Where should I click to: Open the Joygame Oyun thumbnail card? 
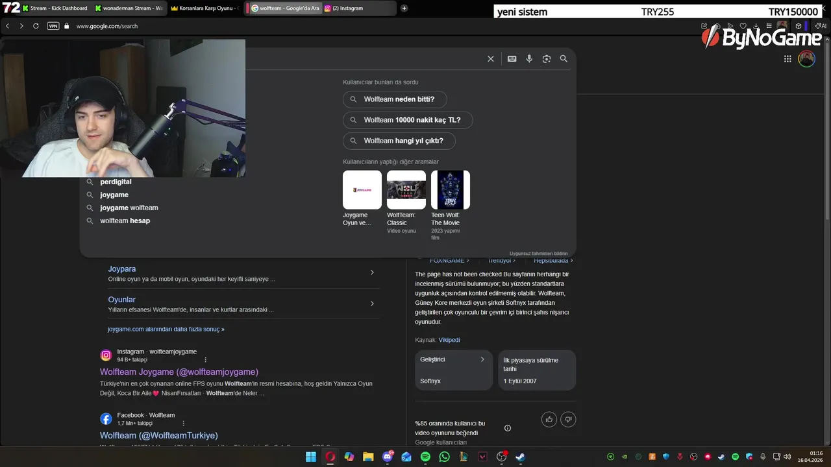coord(362,198)
